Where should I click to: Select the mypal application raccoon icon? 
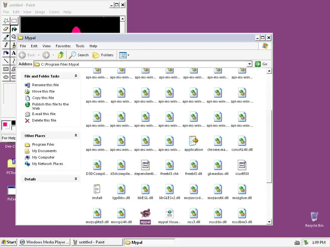click(145, 213)
